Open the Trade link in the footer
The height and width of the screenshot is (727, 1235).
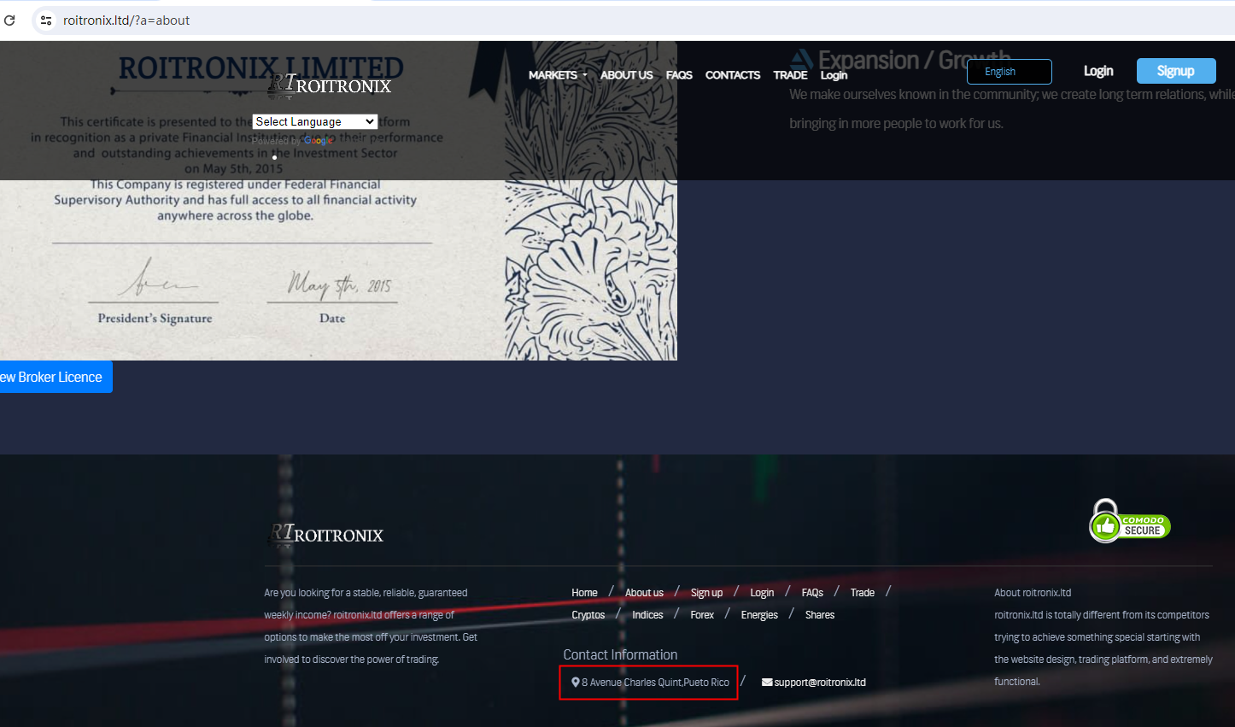coord(863,593)
